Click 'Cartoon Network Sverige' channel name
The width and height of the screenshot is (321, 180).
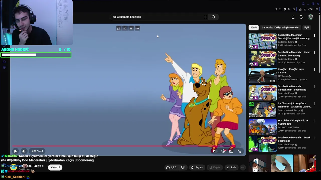pyautogui.click(x=289, y=110)
